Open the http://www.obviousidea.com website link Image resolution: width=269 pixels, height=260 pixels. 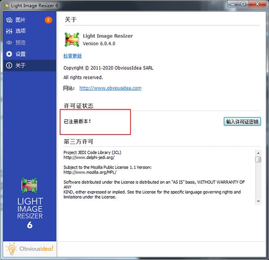(110, 88)
